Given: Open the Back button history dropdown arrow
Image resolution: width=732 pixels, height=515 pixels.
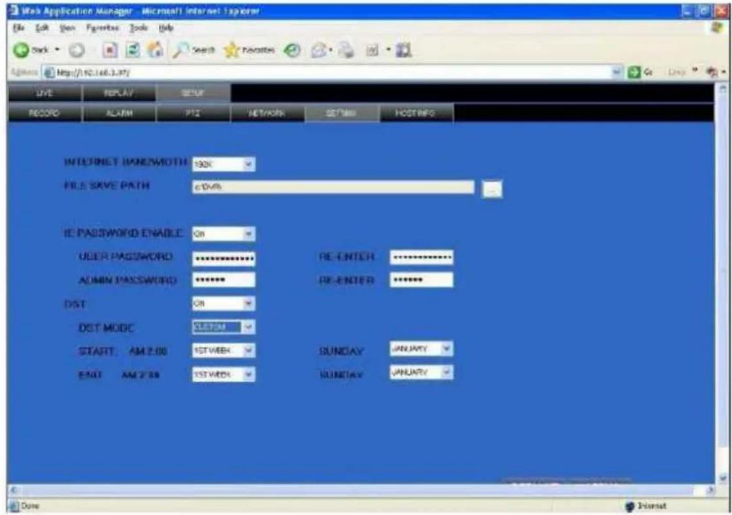Looking at the screenshot, I should pyautogui.click(x=57, y=50).
